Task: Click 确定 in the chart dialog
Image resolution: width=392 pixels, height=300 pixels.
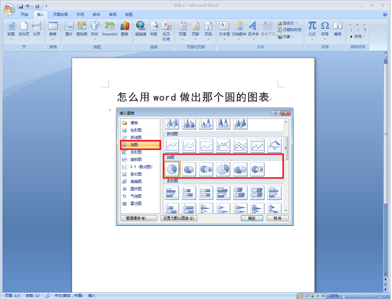Action: point(252,218)
